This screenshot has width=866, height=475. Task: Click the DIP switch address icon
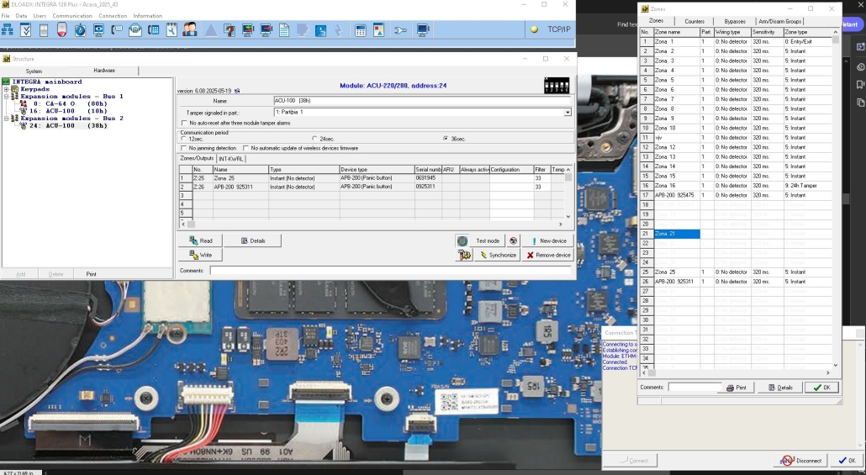[557, 86]
